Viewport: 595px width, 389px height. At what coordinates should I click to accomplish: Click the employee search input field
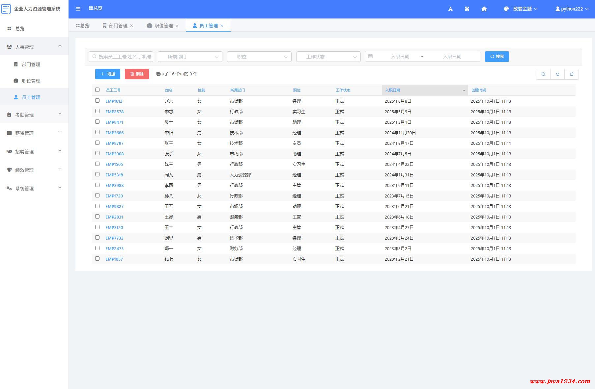tap(121, 57)
